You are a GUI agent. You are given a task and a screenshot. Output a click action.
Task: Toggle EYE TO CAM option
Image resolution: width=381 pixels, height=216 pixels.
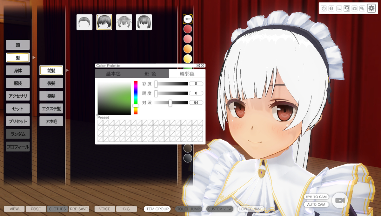[316, 197]
